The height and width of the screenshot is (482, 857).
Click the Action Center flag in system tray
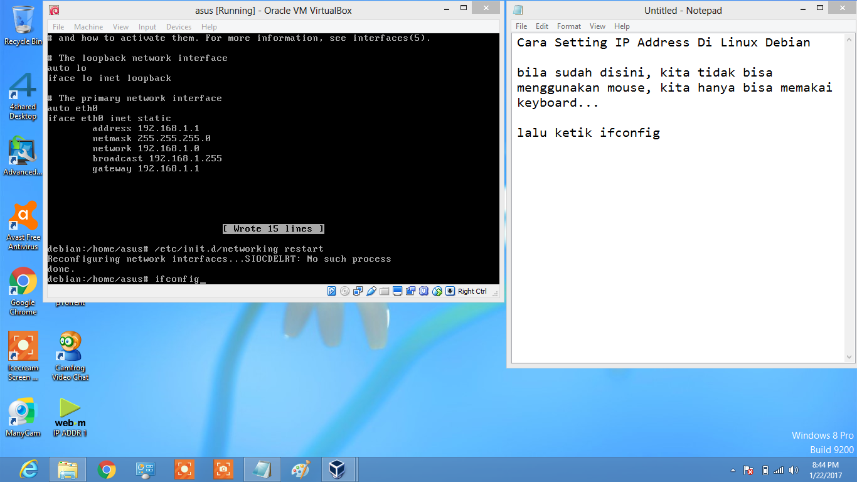point(748,469)
